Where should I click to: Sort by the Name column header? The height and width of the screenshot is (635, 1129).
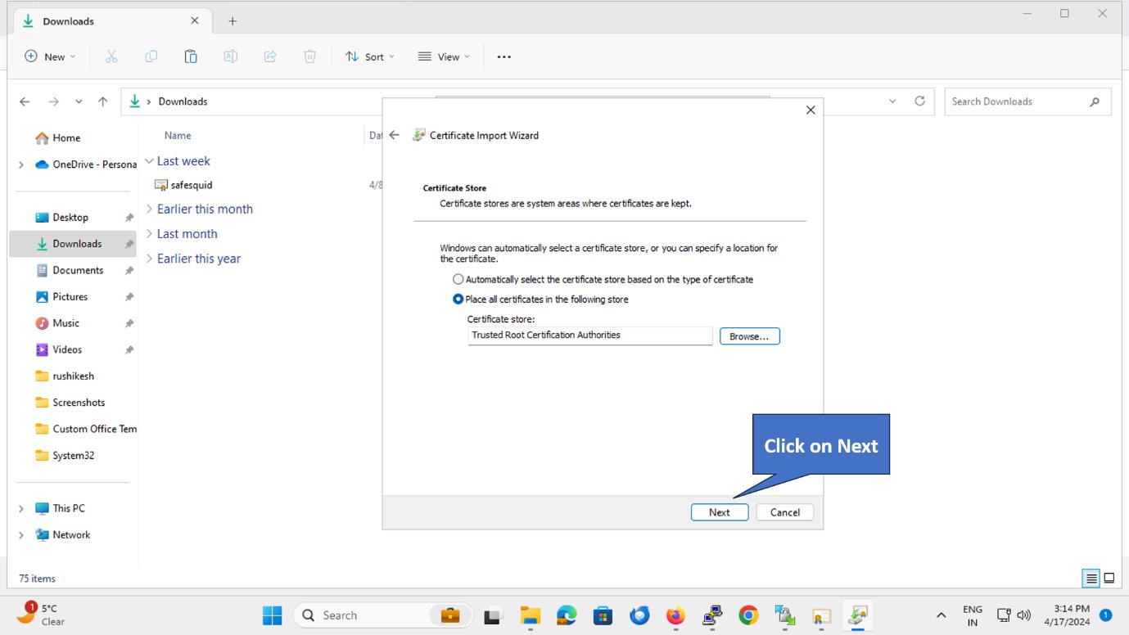point(178,136)
